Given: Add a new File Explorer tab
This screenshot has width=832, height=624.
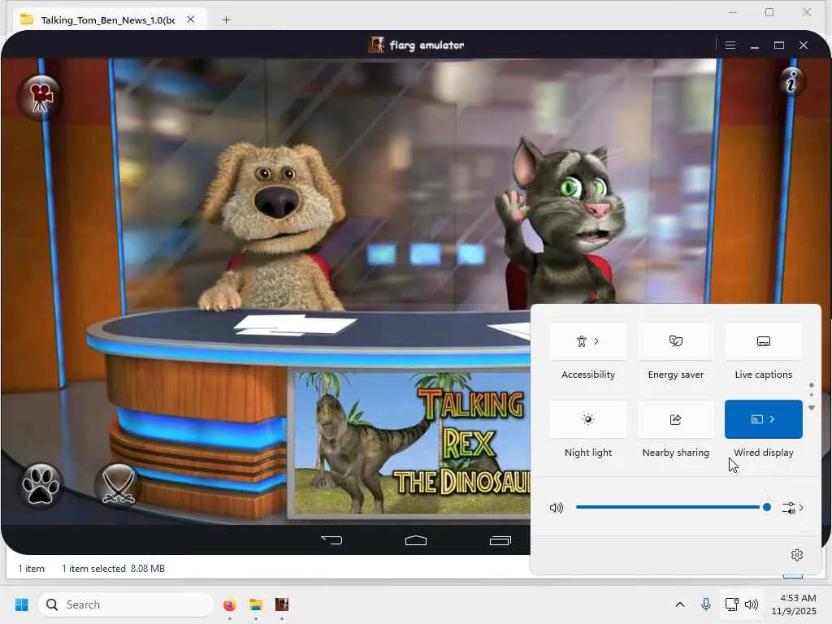Looking at the screenshot, I should pyautogui.click(x=227, y=20).
